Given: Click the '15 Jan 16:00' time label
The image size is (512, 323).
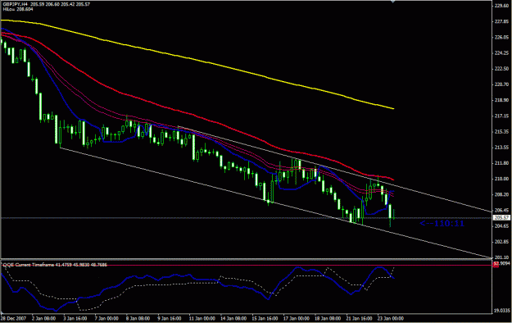Looking at the screenshot, I should pos(265,318).
